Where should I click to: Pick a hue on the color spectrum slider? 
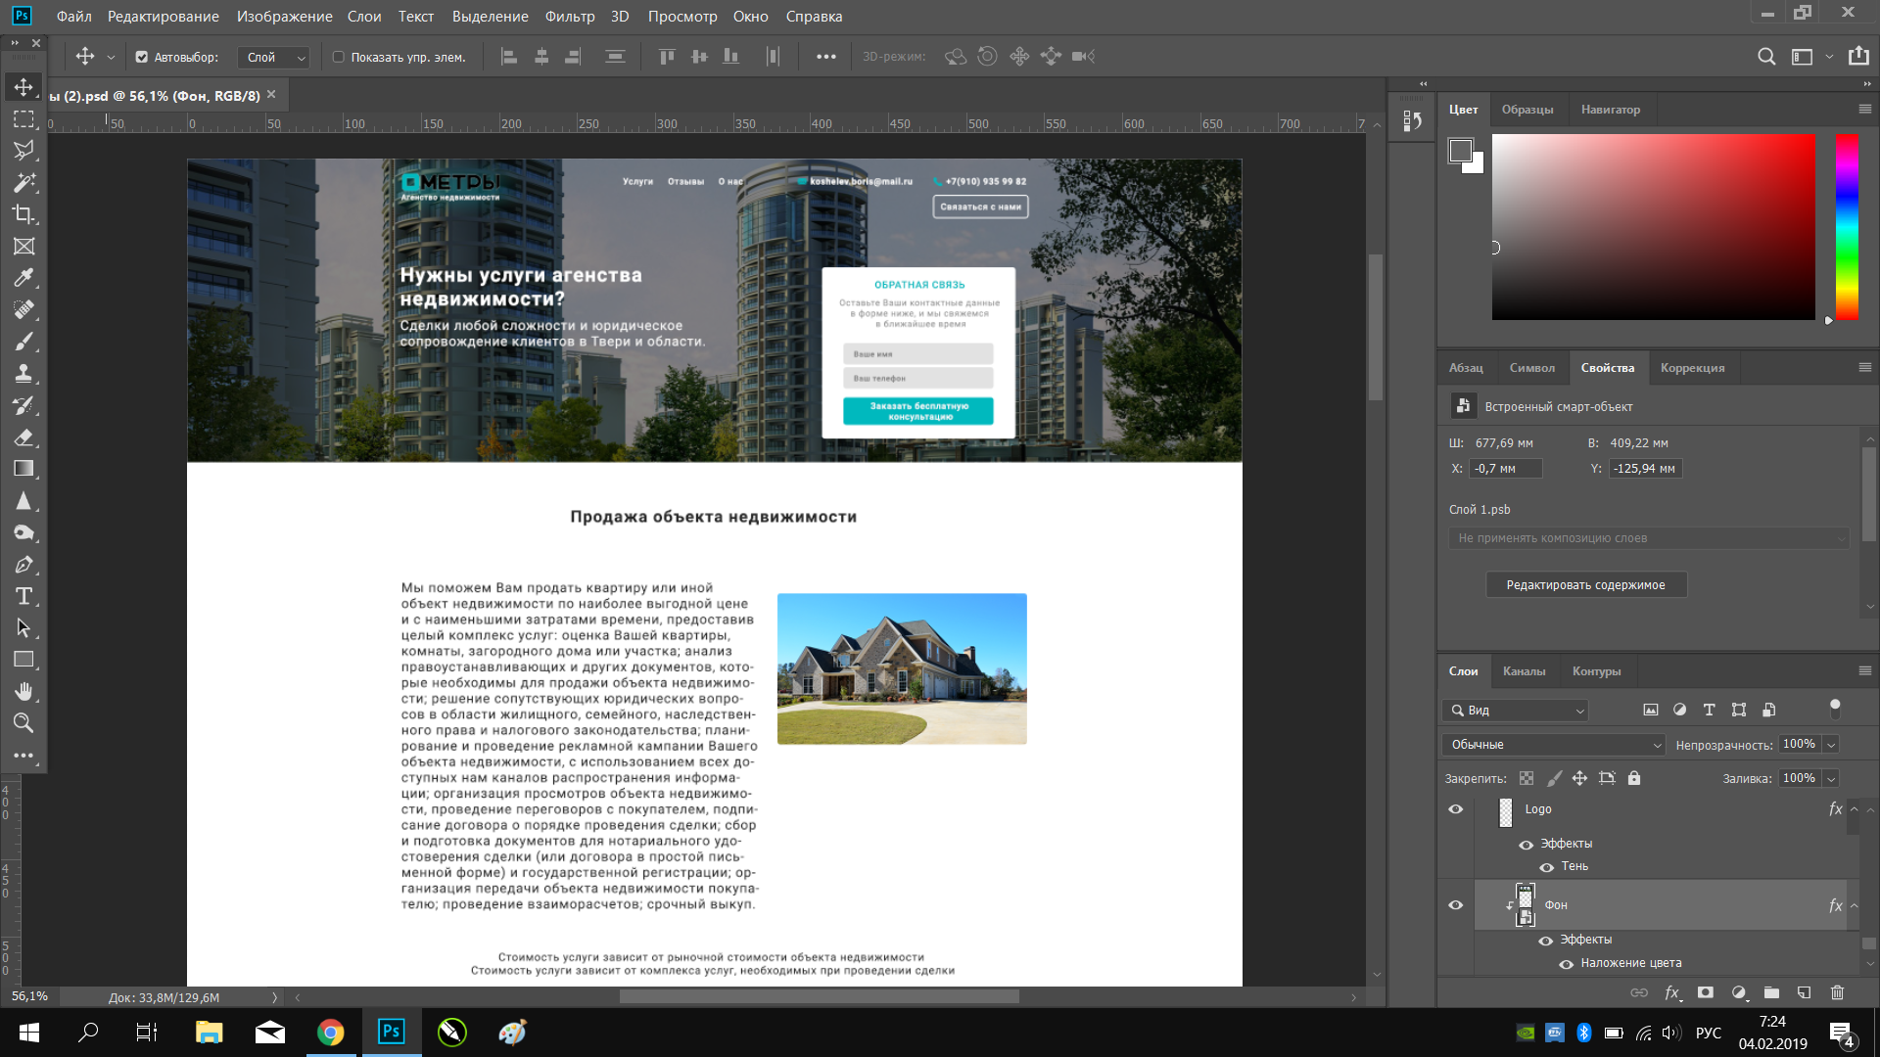click(x=1847, y=228)
